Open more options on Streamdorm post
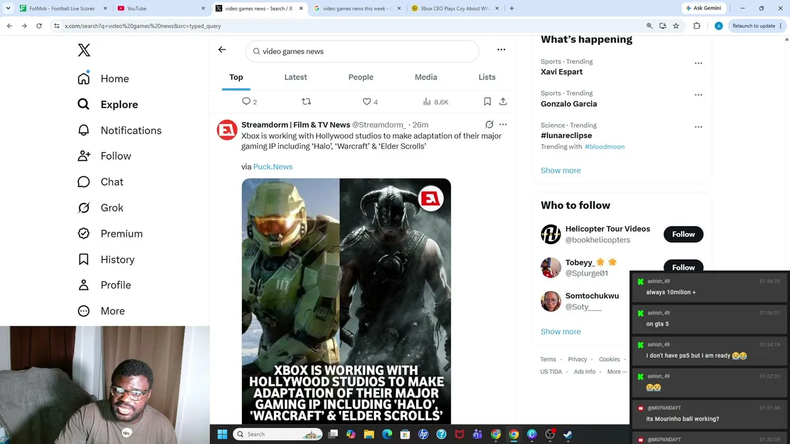Screen dimensions: 790x444 (503, 125)
